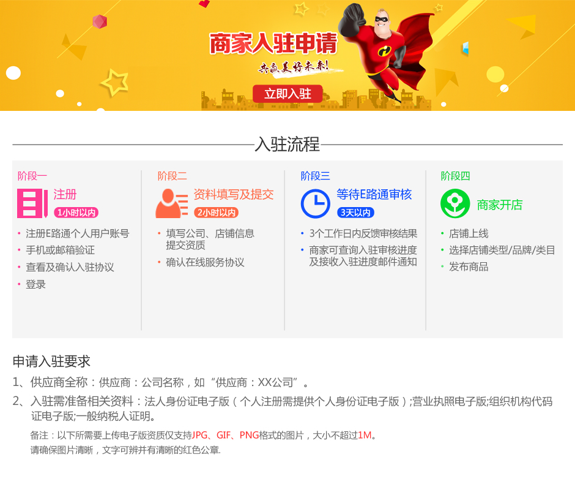Click the green shop opening icon
The height and width of the screenshot is (484, 575).
455,203
